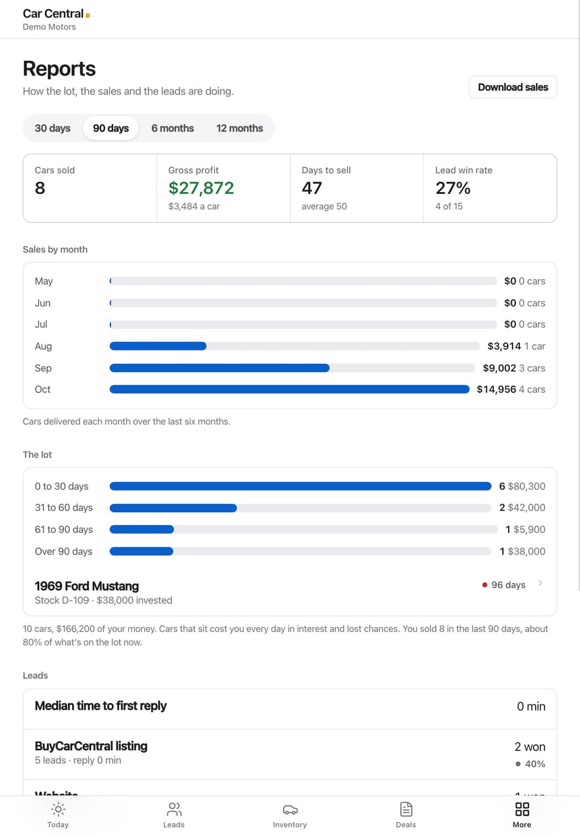Click the Days to sell 47 value
580x835 pixels.
(x=312, y=188)
